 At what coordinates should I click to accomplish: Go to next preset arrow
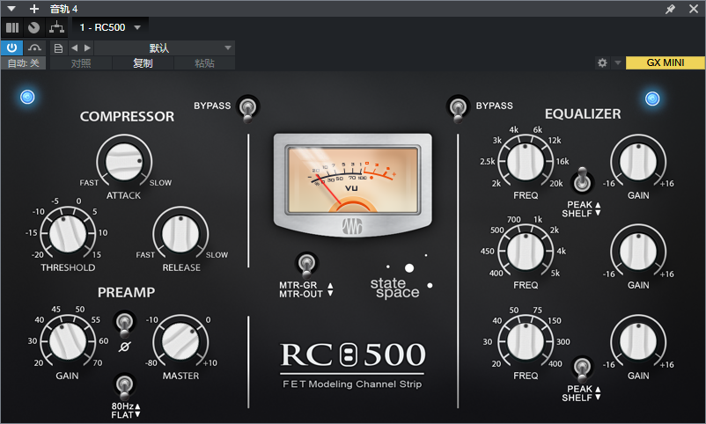pyautogui.click(x=87, y=48)
